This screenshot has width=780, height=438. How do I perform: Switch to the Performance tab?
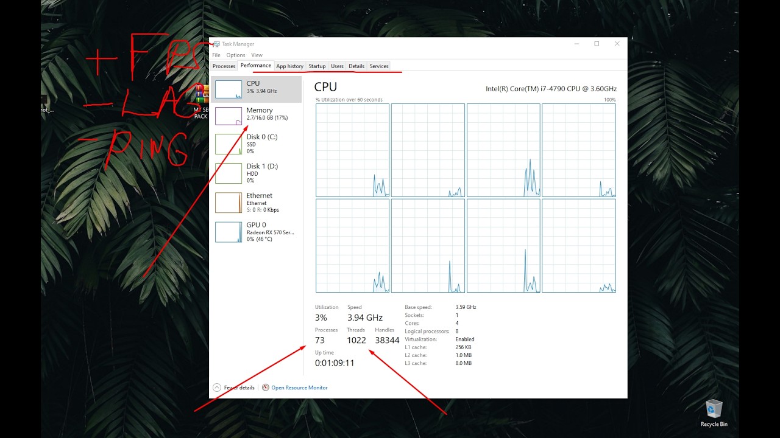point(255,66)
